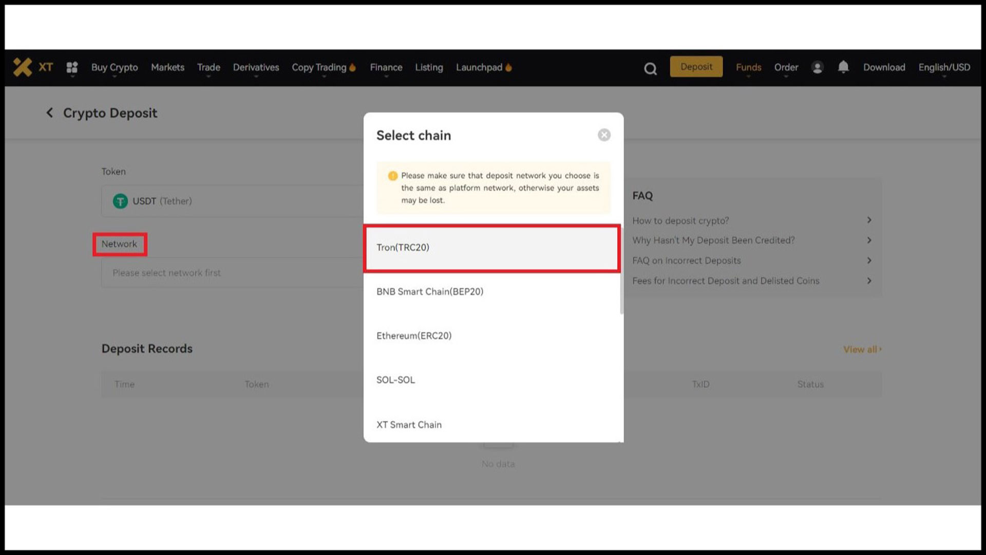
Task: Click the notifications bell icon
Action: coord(843,66)
